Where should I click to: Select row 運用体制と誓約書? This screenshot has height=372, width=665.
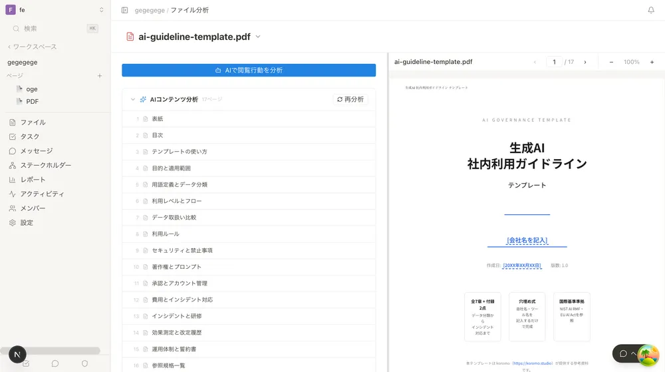tap(249, 349)
